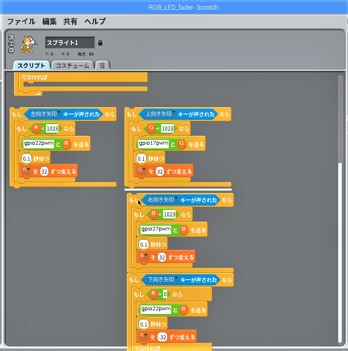This screenshot has width=348, height=351.
Task: Click the 0.1 wait value under gpio17pwm
Action: point(141,159)
